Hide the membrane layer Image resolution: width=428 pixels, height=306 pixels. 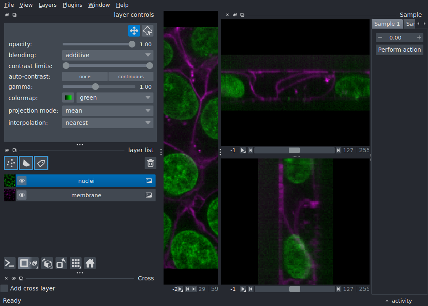tap(22, 195)
